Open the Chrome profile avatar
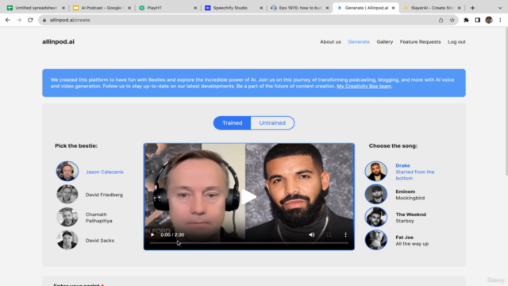Screen dimensions: 508x286 coord(489,20)
